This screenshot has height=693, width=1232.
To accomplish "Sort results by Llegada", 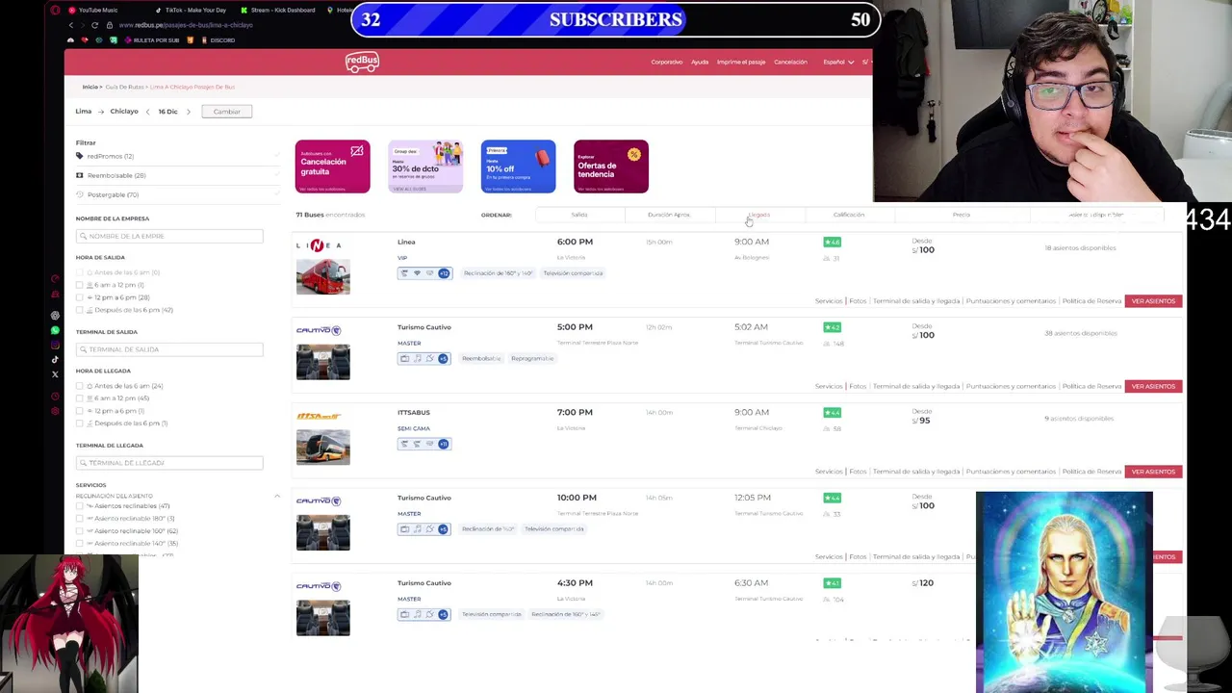I will click(x=759, y=215).
